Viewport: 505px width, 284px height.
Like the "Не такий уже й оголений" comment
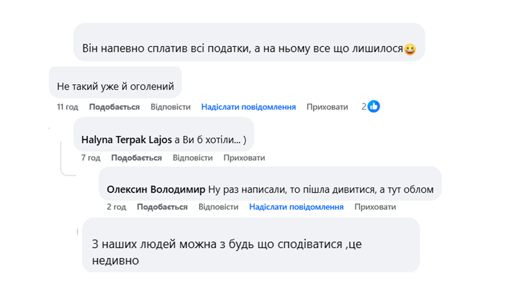(x=114, y=107)
